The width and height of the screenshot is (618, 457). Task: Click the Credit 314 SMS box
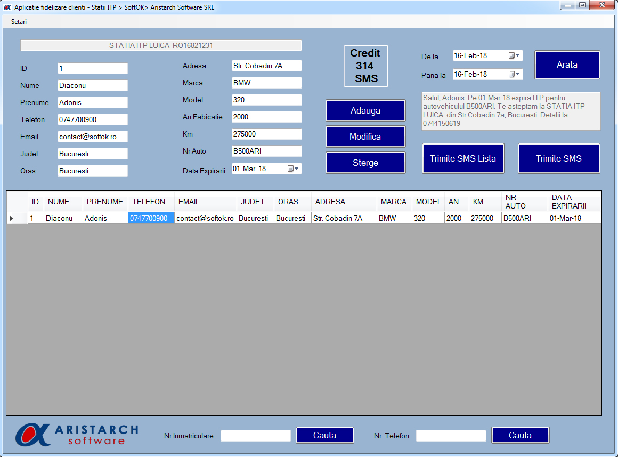point(366,66)
